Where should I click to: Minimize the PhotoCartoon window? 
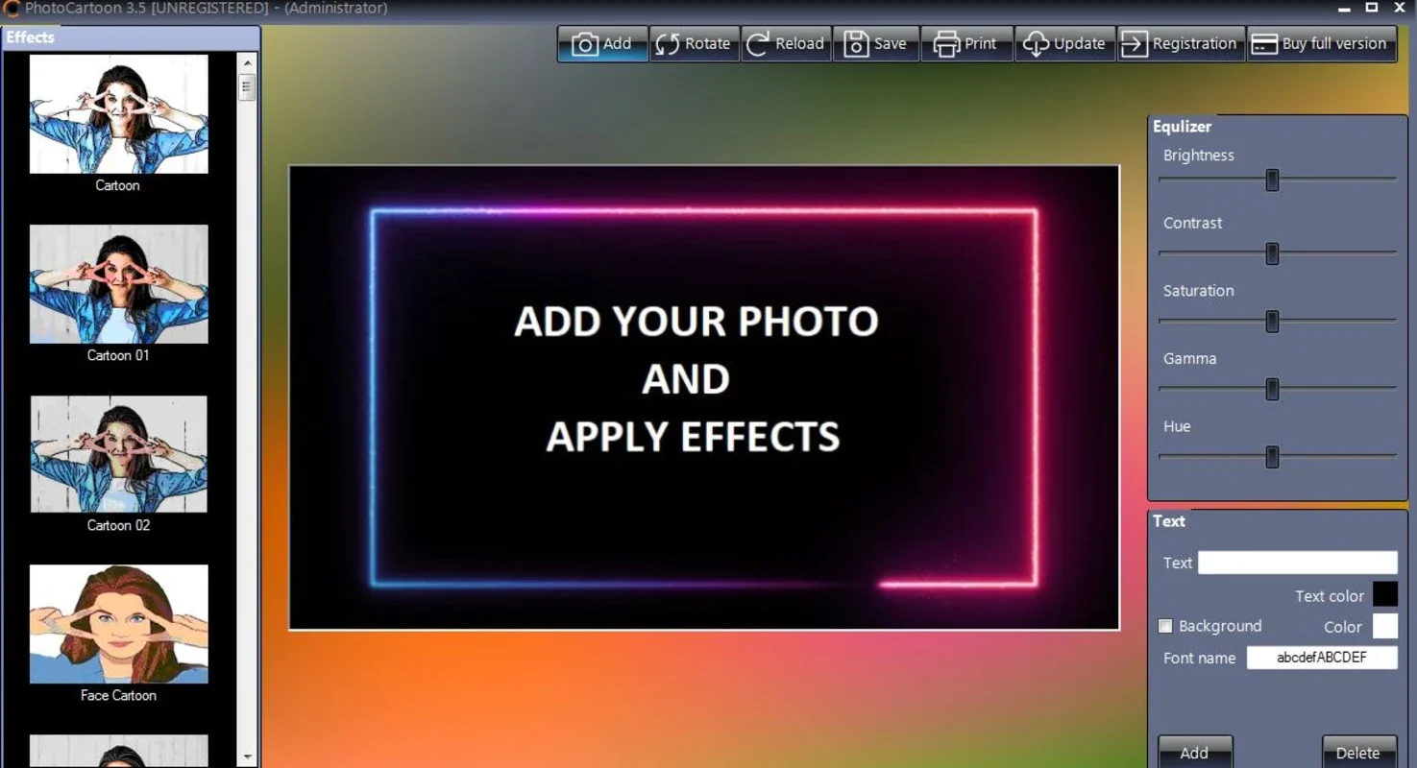[1344, 8]
